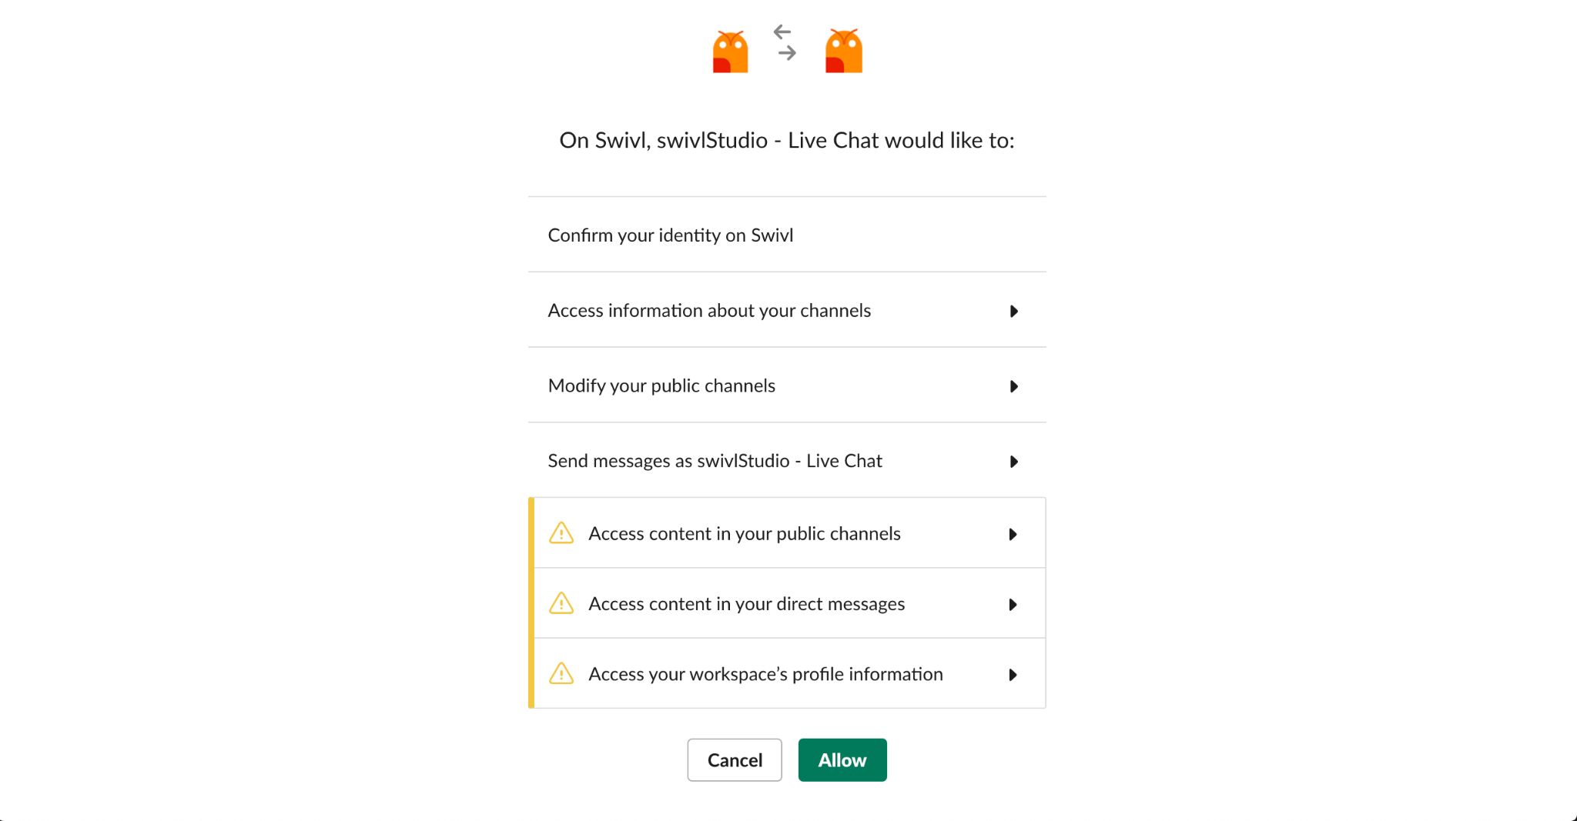Click the exchange arrows icon between the apps
The width and height of the screenshot is (1577, 821).
(785, 42)
